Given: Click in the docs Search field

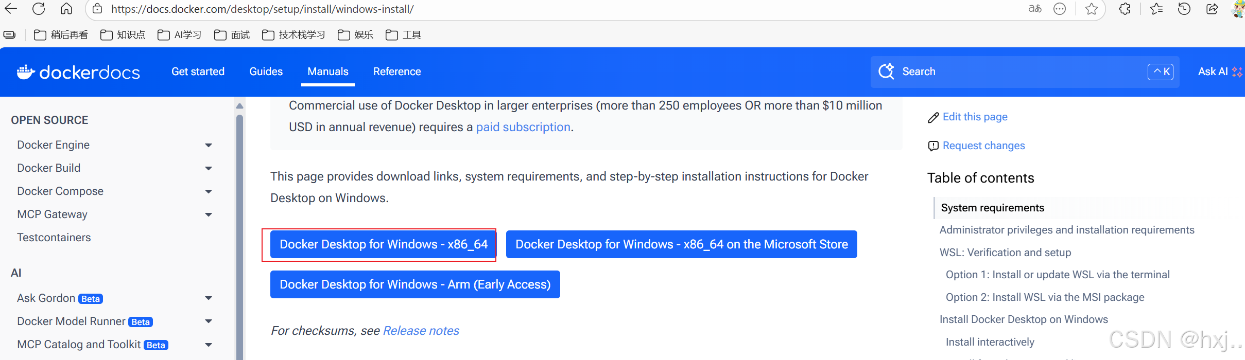Looking at the screenshot, I should click(1025, 71).
